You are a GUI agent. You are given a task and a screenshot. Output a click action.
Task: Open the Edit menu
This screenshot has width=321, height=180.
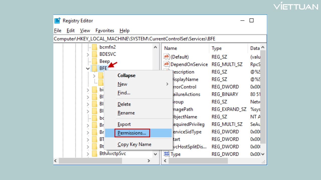click(x=70, y=30)
